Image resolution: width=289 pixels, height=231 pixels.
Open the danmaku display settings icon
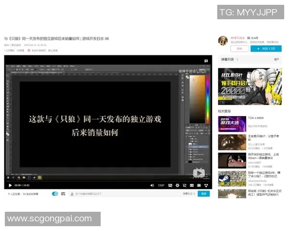(63, 194)
